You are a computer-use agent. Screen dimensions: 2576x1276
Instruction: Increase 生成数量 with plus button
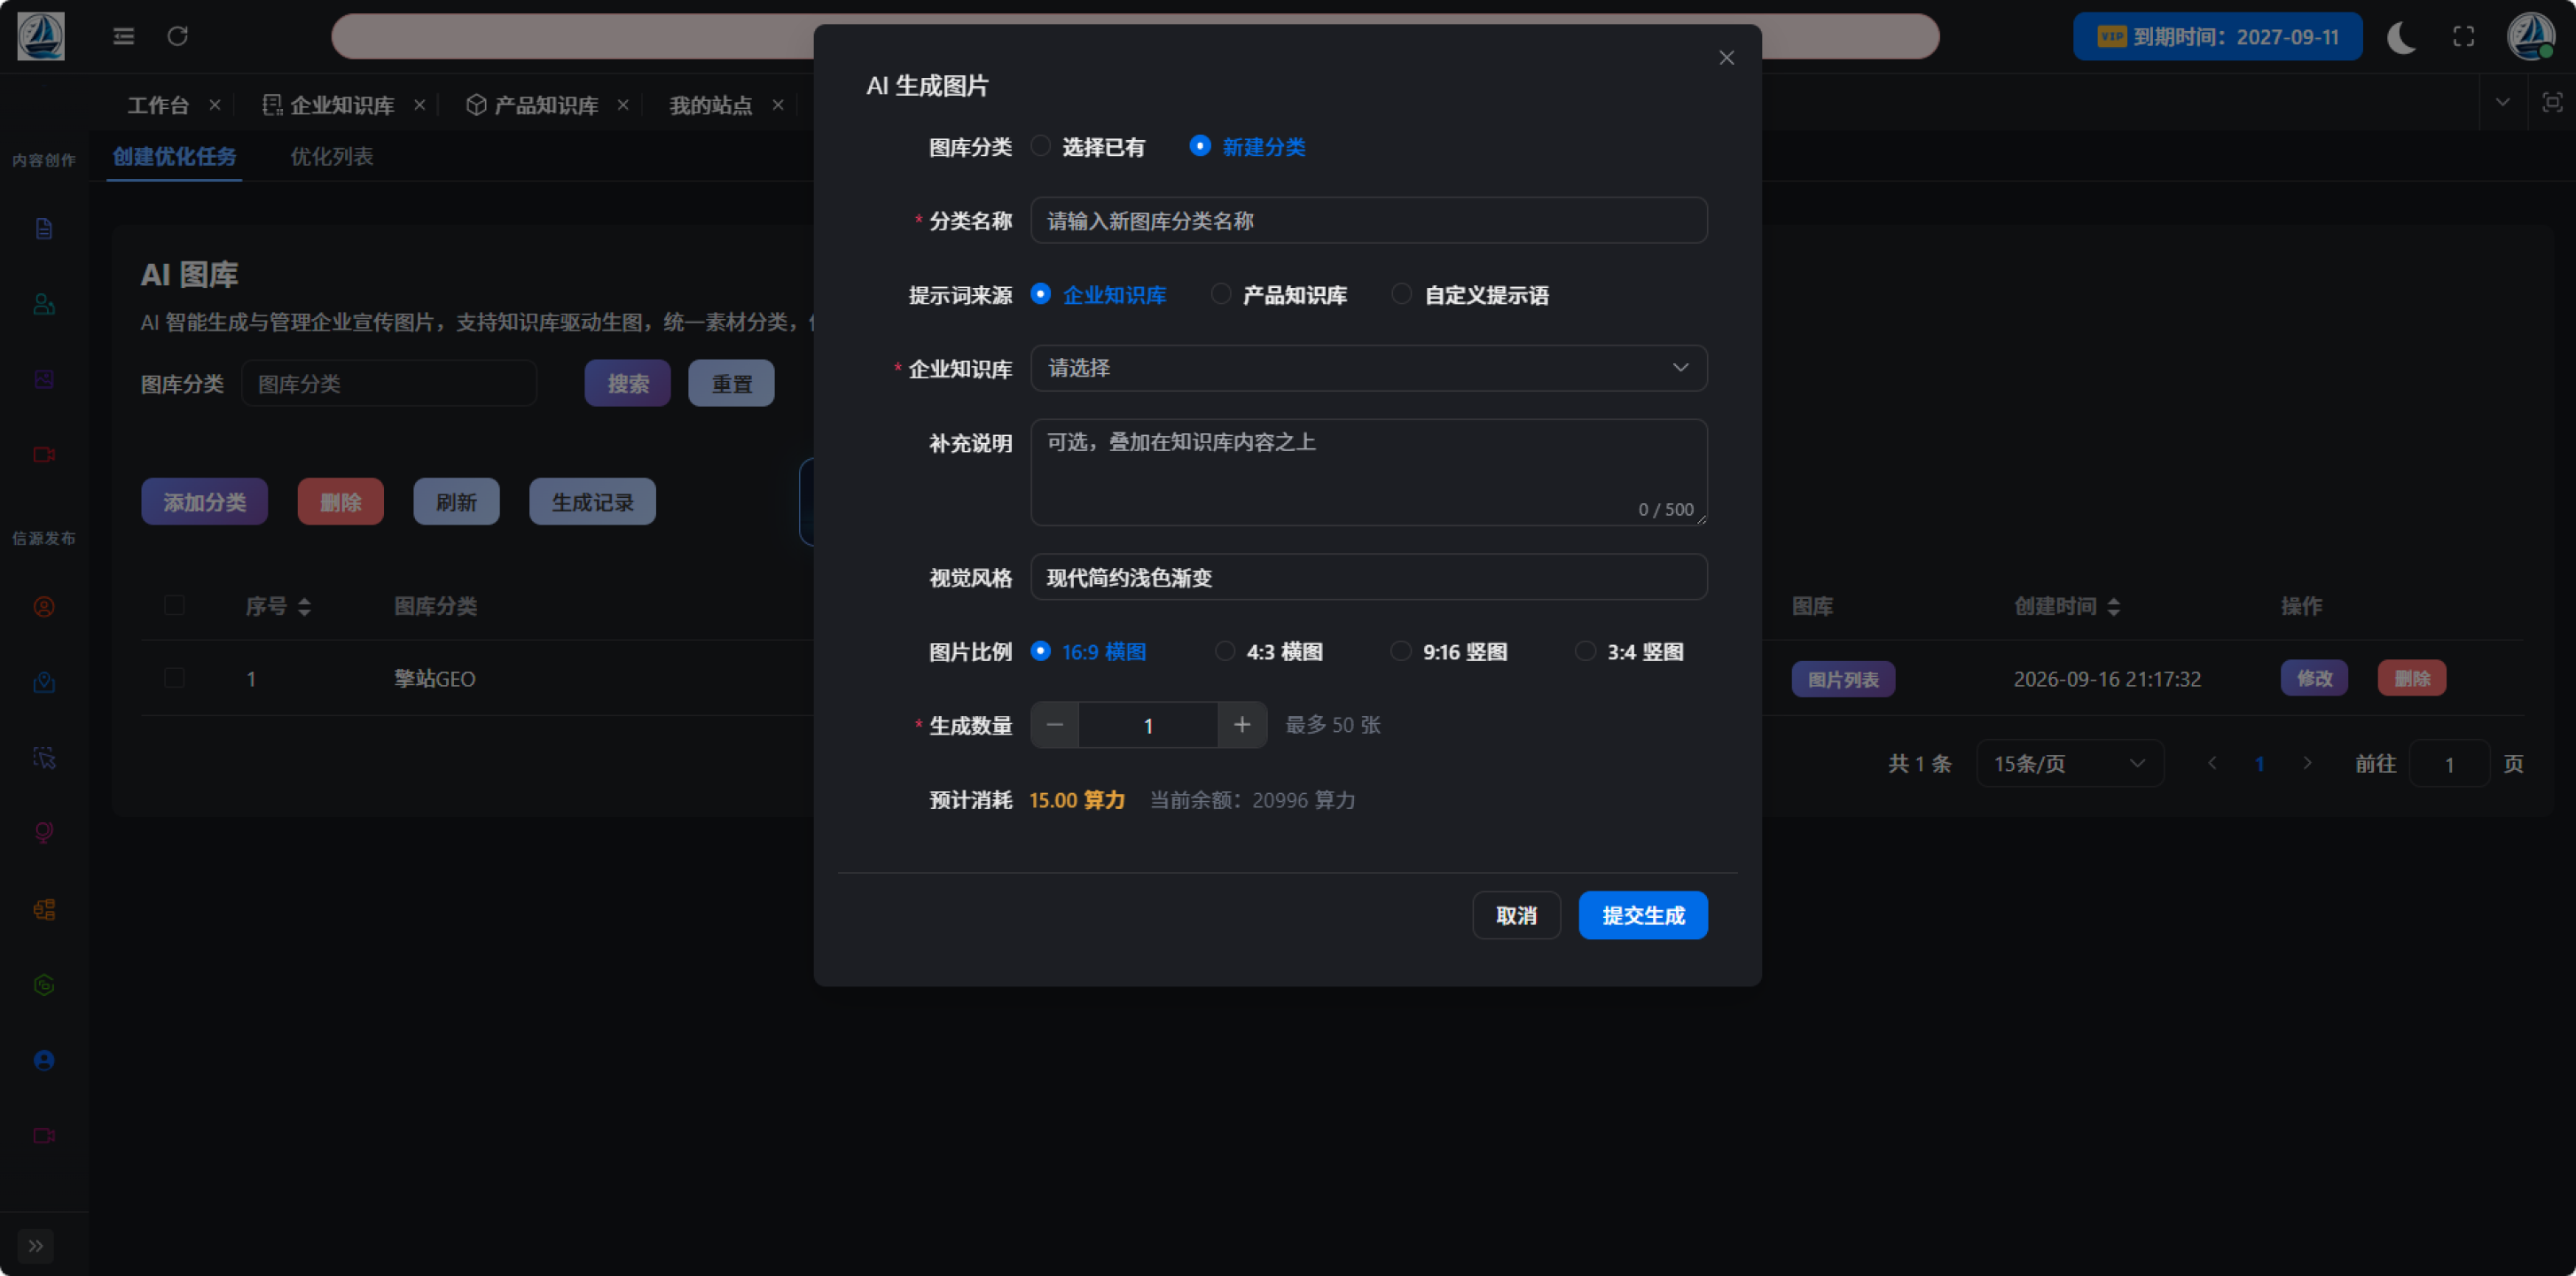pos(1242,726)
